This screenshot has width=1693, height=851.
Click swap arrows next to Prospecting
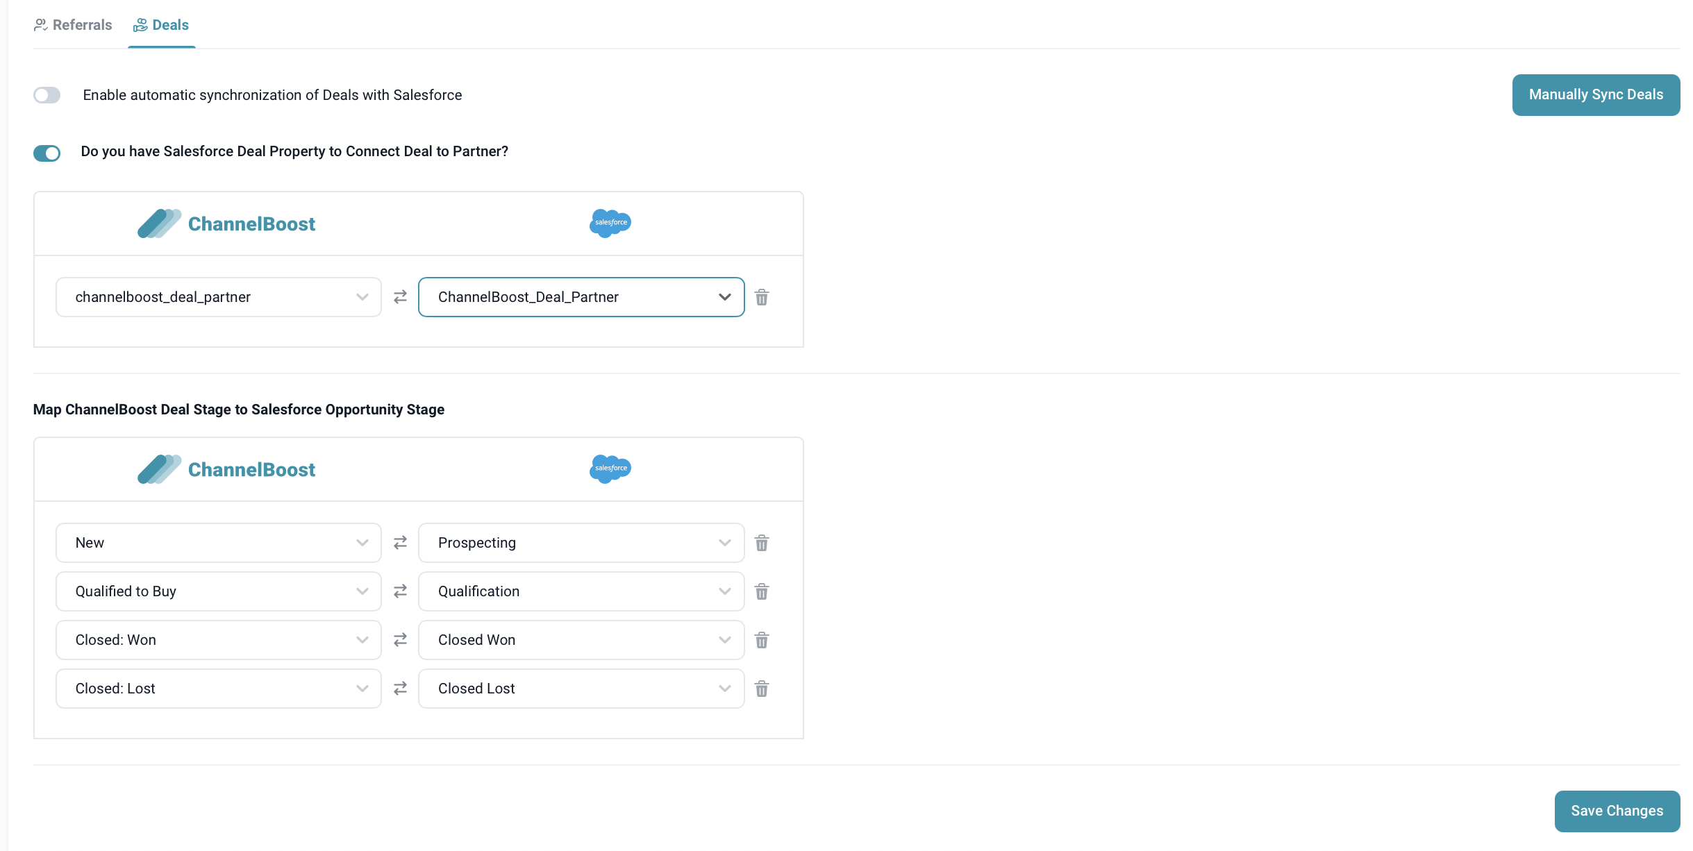coord(400,543)
